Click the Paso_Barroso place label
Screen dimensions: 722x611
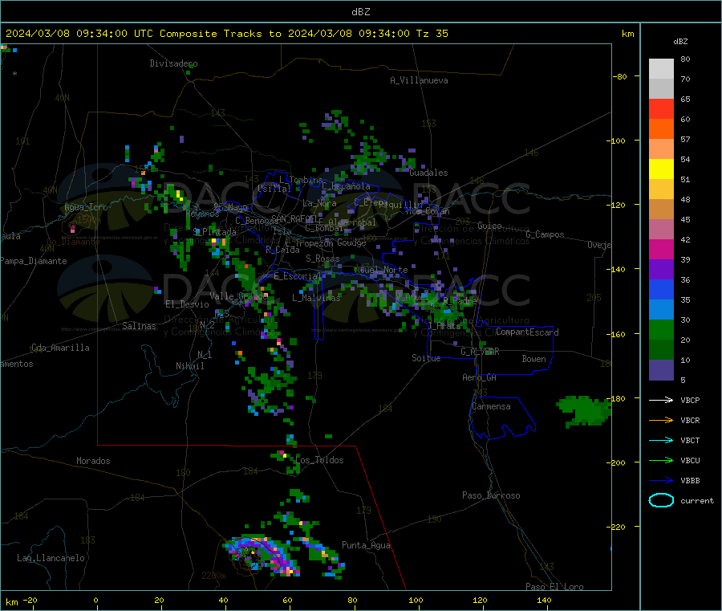click(491, 495)
